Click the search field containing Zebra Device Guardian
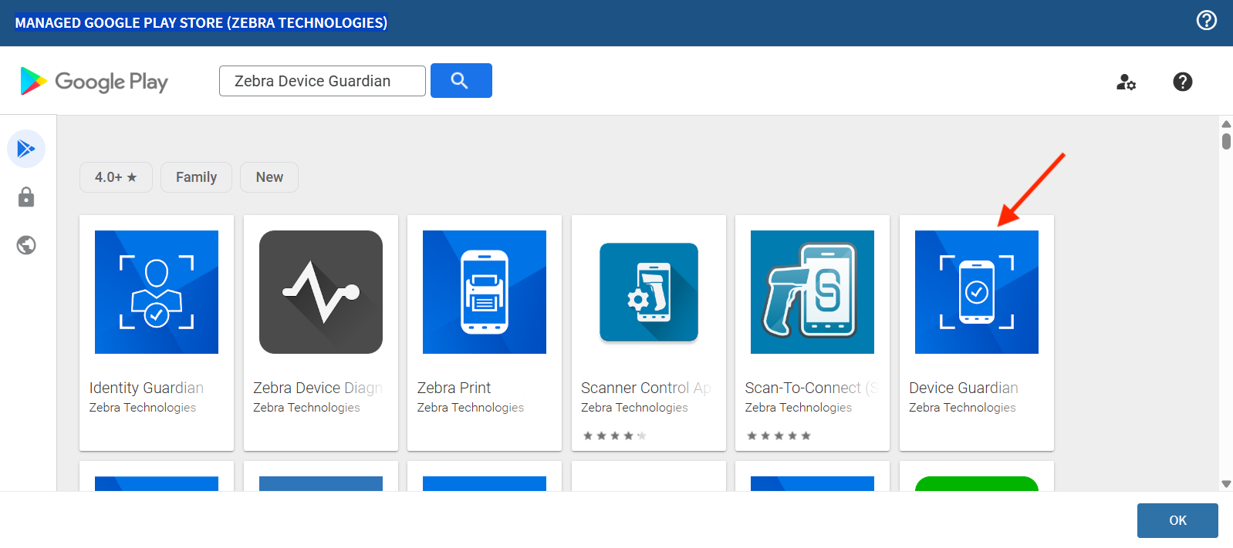1233x548 pixels. 322,81
